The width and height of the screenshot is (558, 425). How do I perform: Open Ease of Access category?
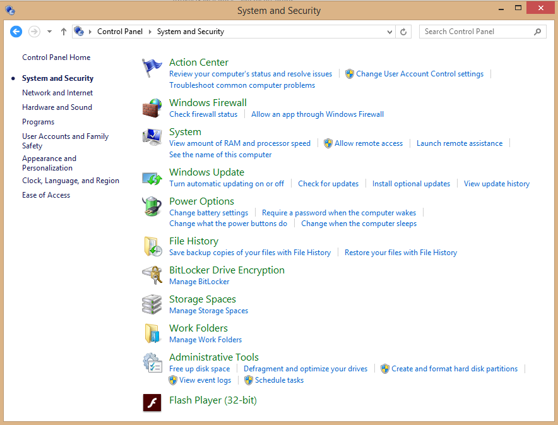point(46,195)
